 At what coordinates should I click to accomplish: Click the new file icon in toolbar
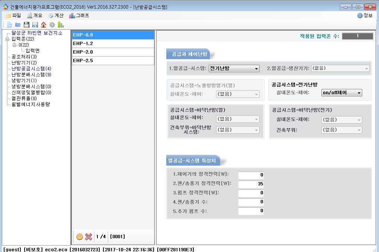(x=9, y=25)
